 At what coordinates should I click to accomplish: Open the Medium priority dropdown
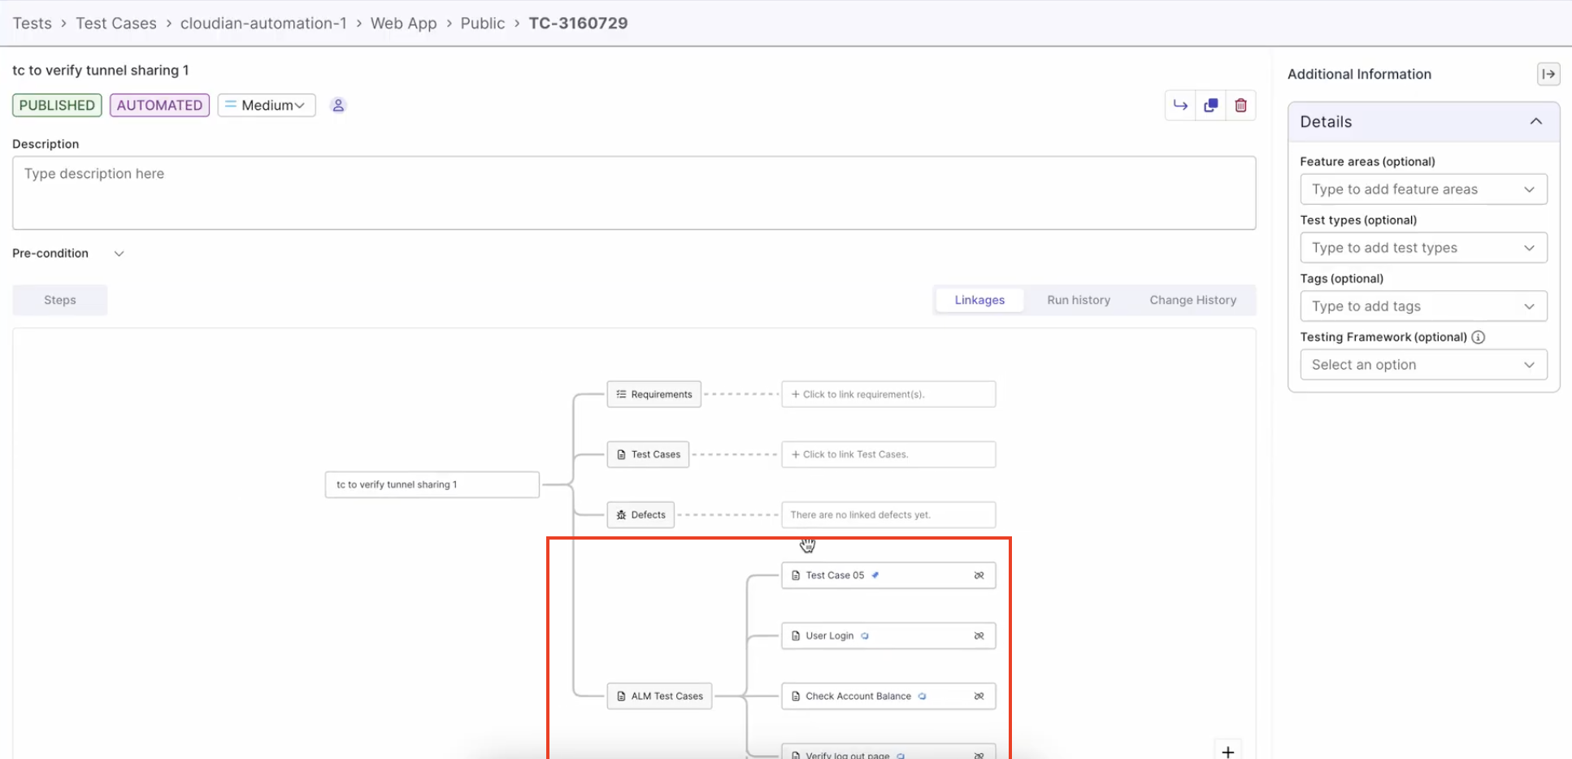coord(267,106)
